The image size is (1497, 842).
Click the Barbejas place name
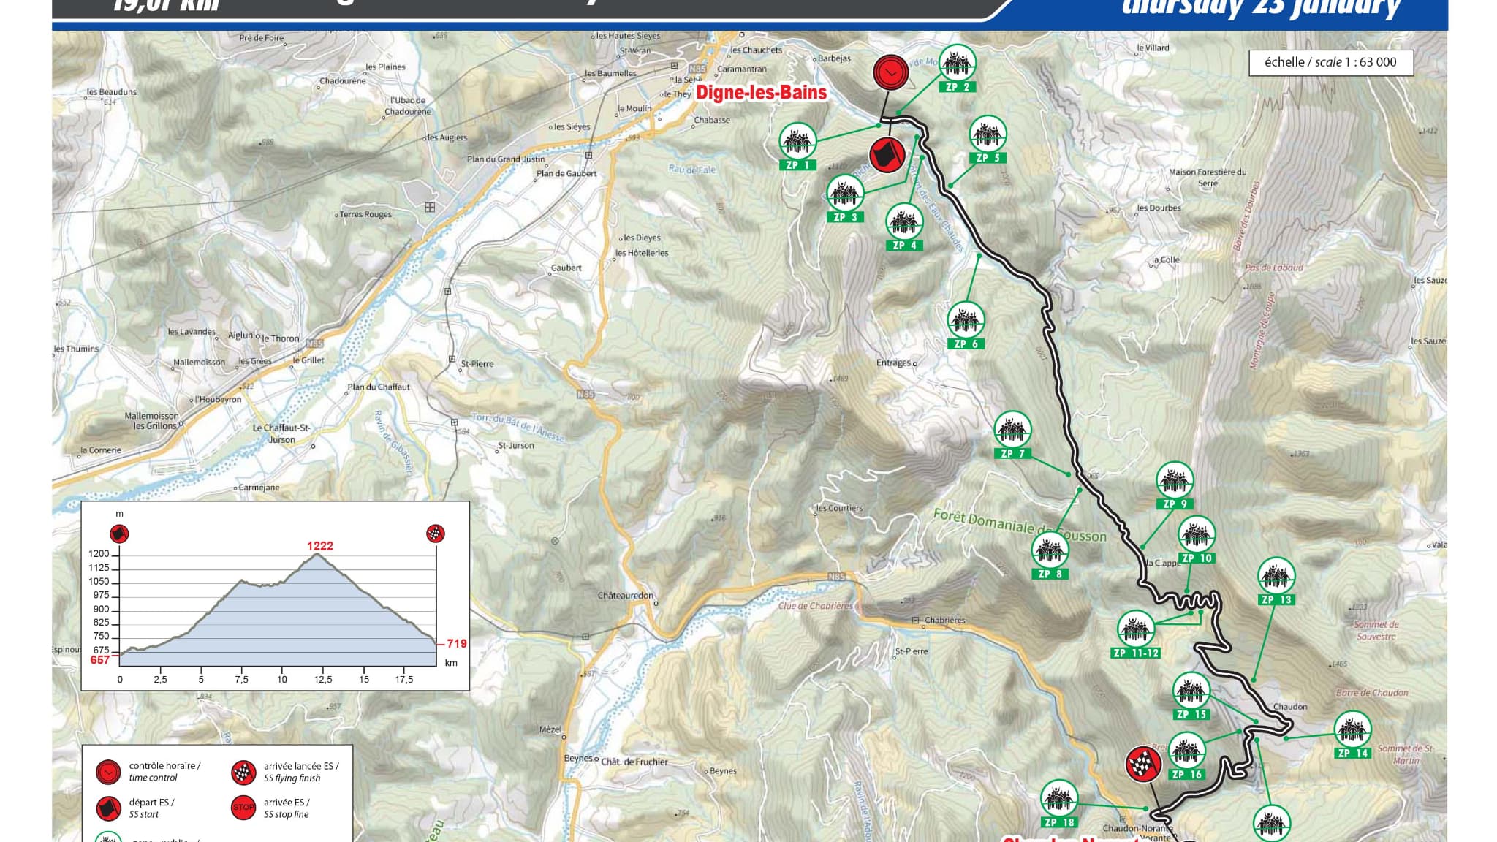tap(834, 58)
